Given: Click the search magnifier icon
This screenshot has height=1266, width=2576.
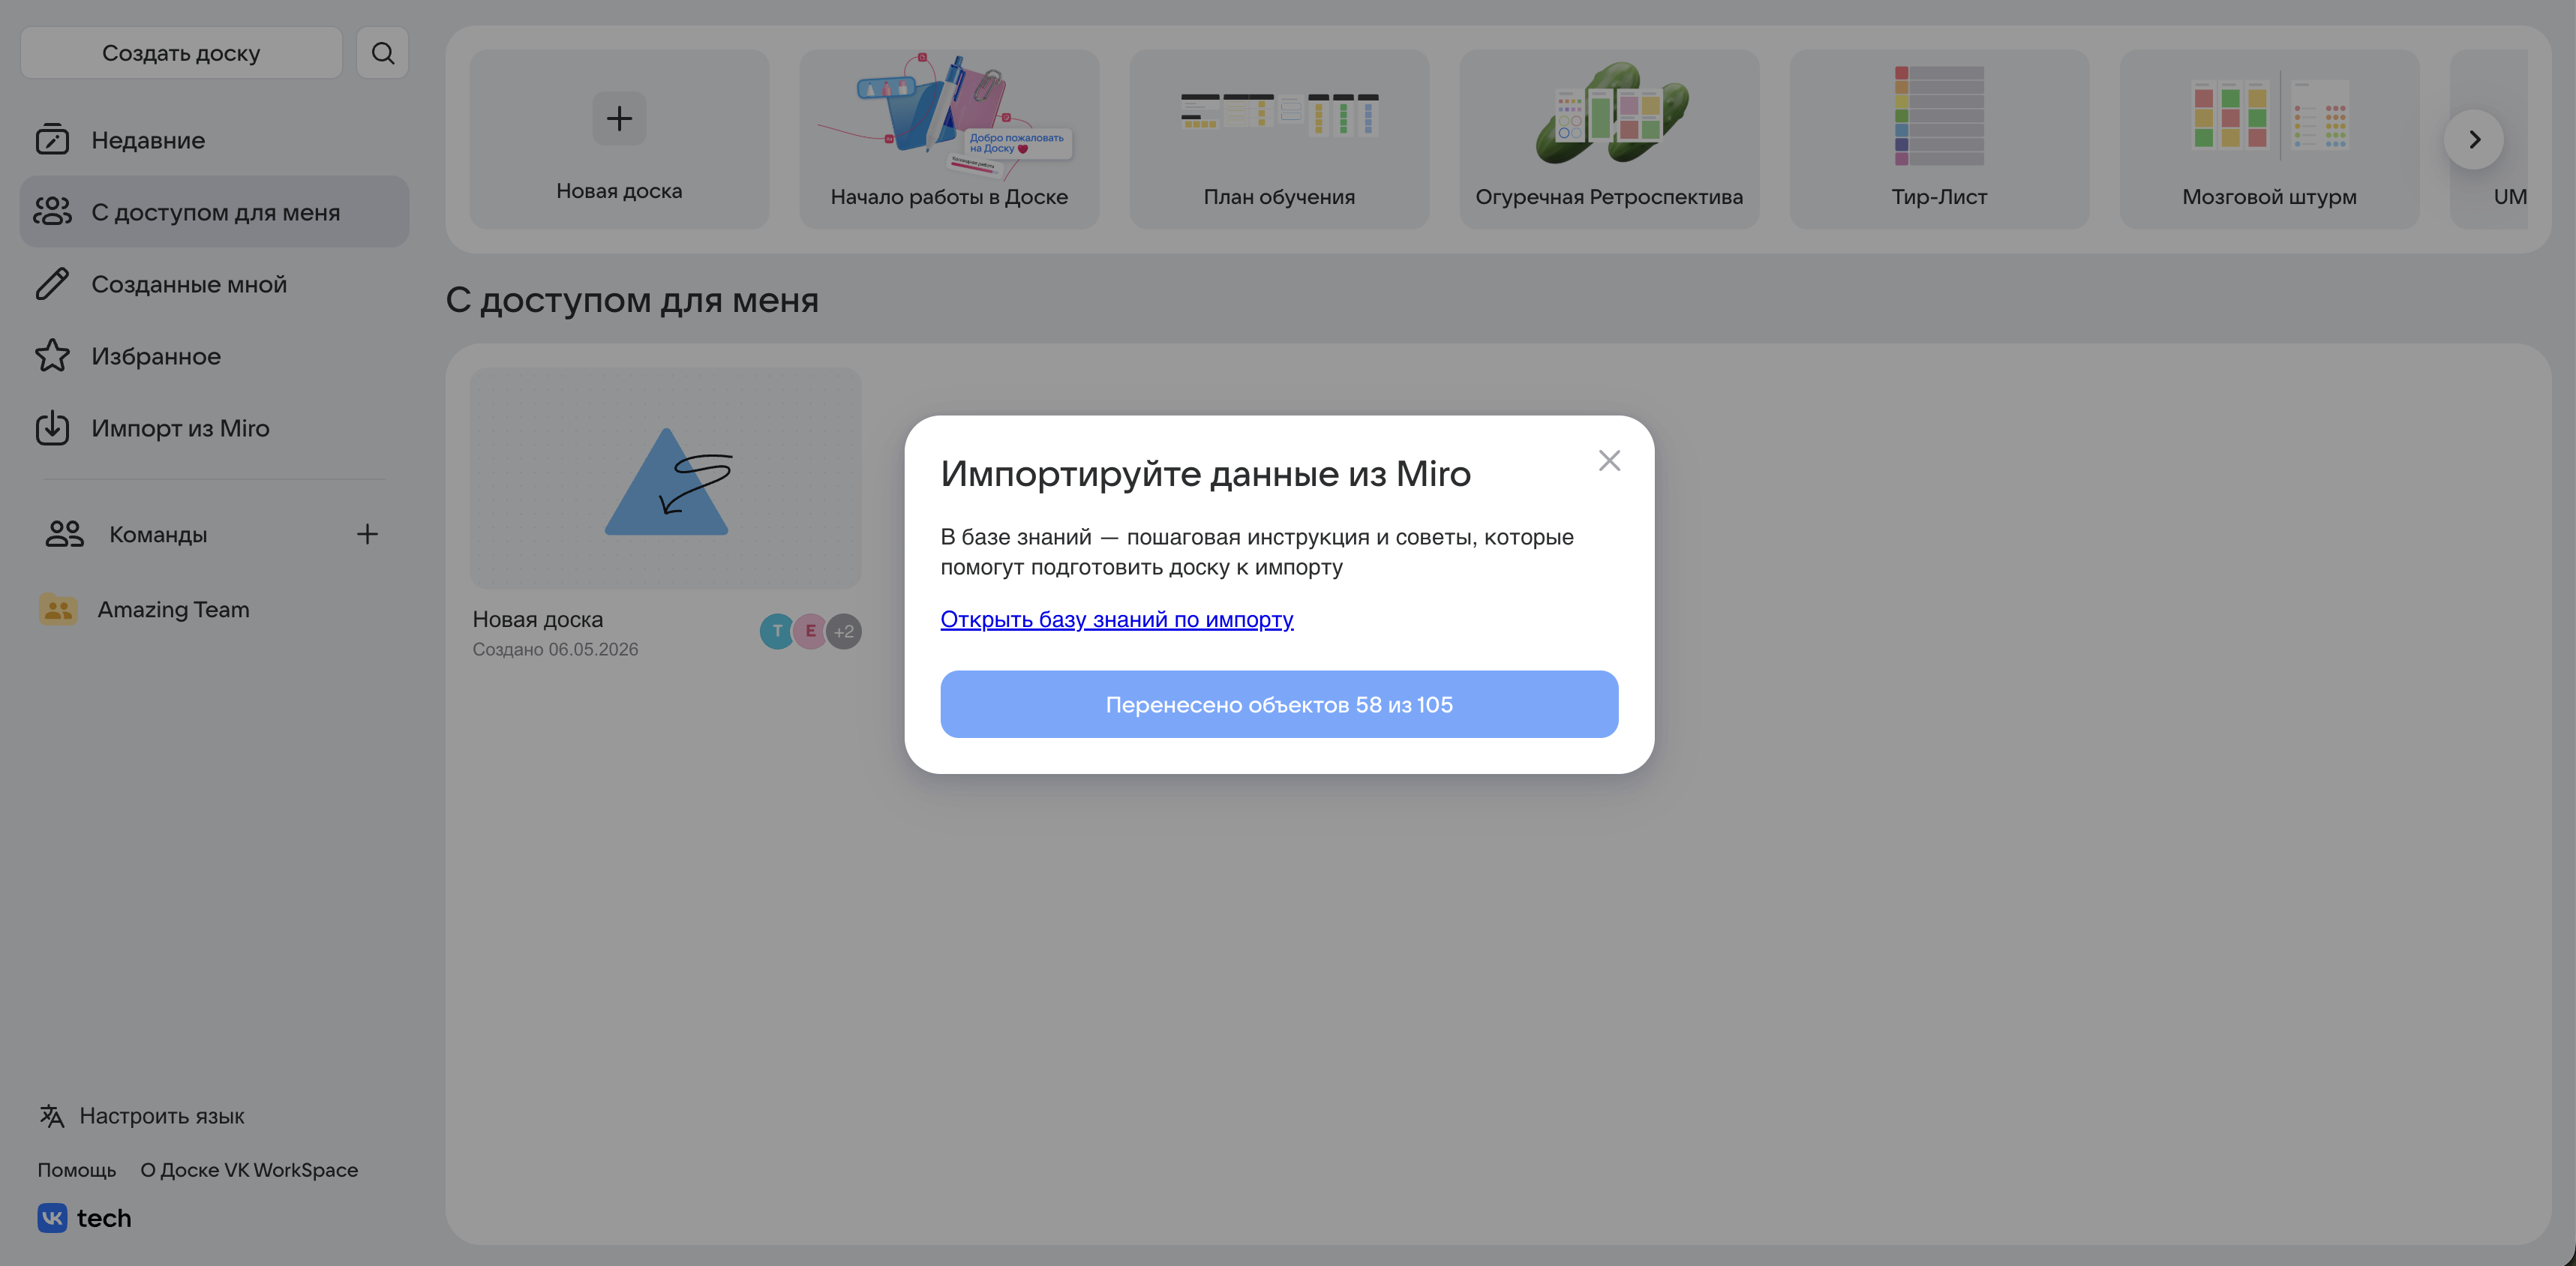Looking at the screenshot, I should (382, 53).
